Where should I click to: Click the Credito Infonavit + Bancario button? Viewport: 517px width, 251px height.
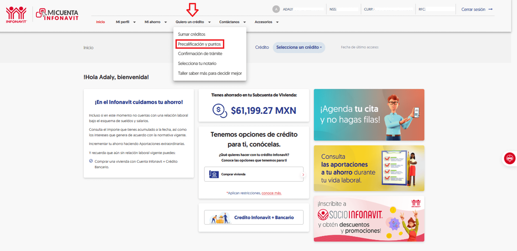pos(254,217)
